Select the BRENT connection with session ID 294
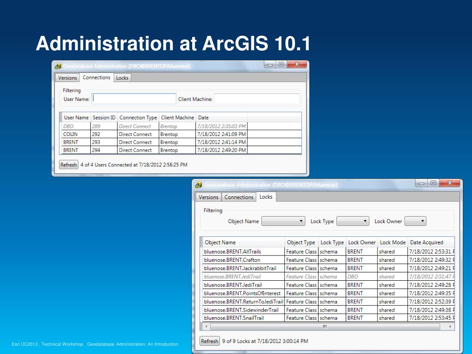This screenshot has height=354, width=472. pyautogui.click(x=182, y=150)
